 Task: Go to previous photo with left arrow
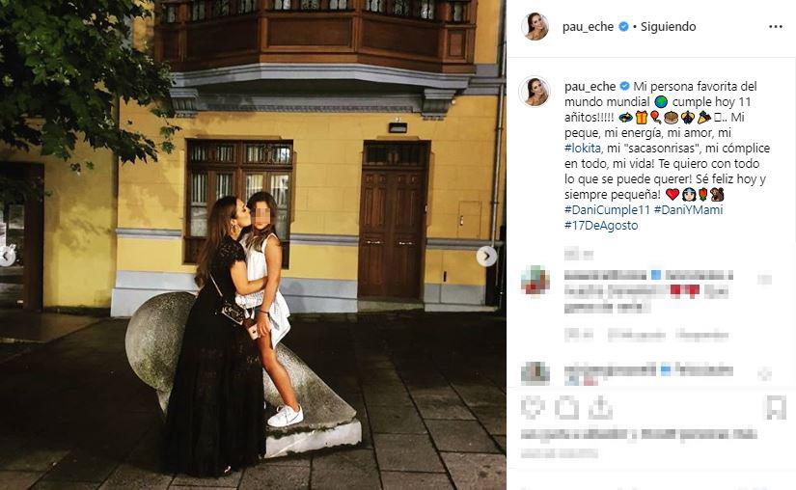coord(7,257)
